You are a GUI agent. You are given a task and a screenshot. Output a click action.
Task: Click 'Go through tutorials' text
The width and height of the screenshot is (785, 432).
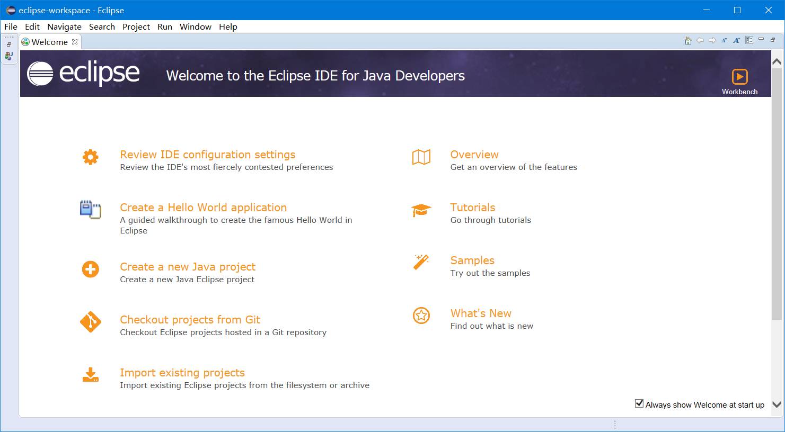coord(491,220)
